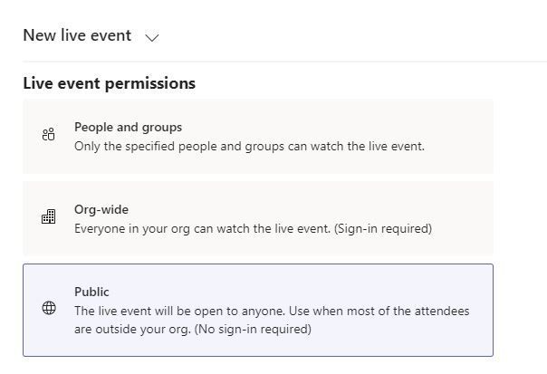
Task: Select the People and groups permission card
Action: pyautogui.click(x=257, y=136)
